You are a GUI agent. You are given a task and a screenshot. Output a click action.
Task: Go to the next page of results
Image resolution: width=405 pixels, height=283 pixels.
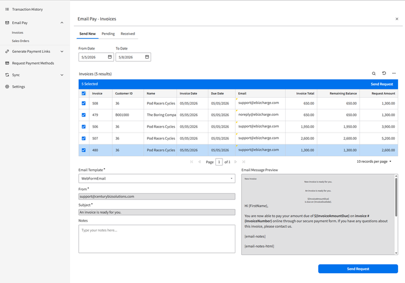[x=235, y=162]
